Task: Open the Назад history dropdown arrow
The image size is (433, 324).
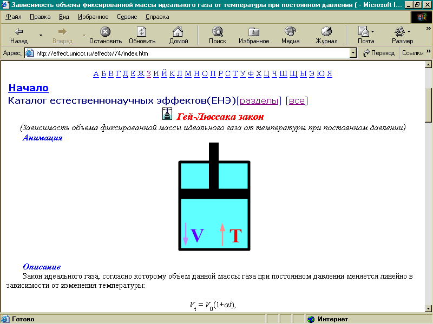Action: (41, 35)
